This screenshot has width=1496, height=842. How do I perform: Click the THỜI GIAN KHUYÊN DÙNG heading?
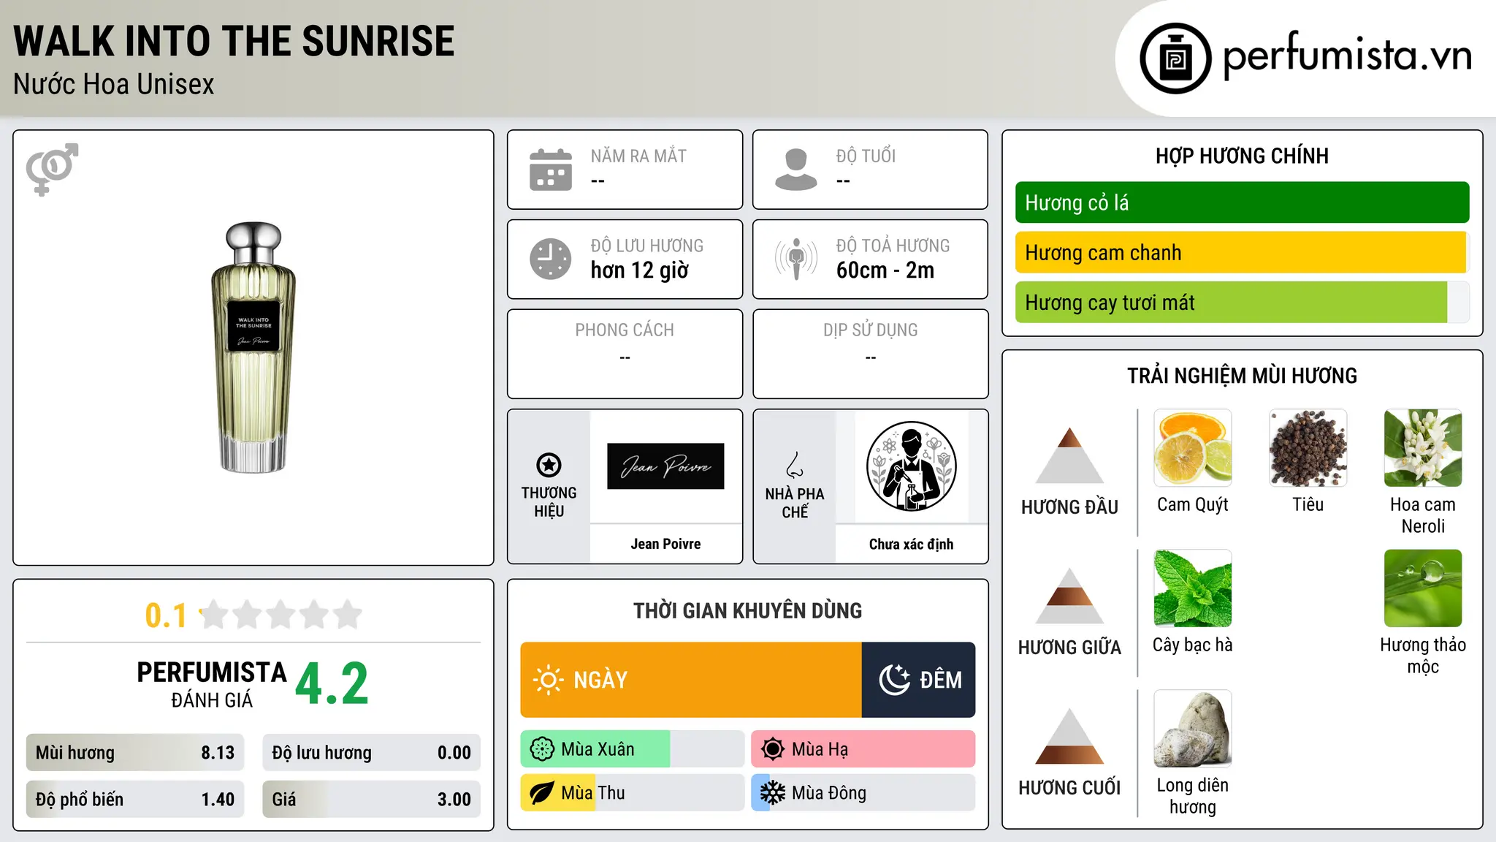(748, 610)
